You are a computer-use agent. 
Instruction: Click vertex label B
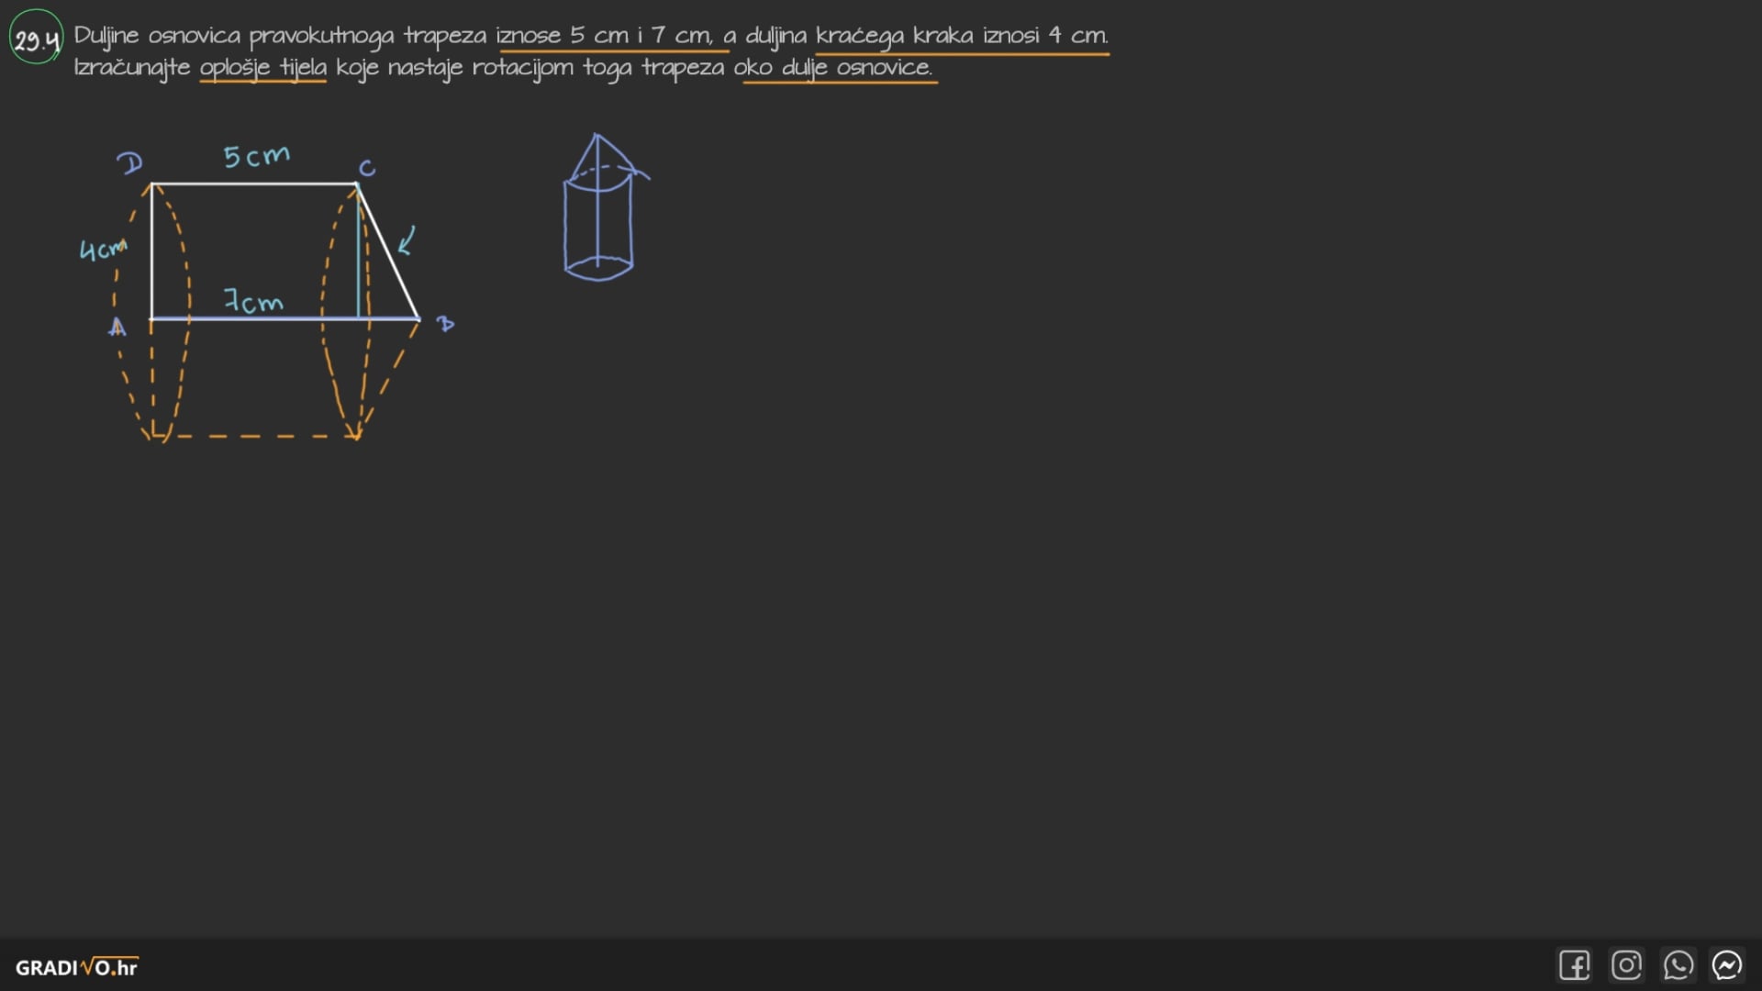point(445,324)
